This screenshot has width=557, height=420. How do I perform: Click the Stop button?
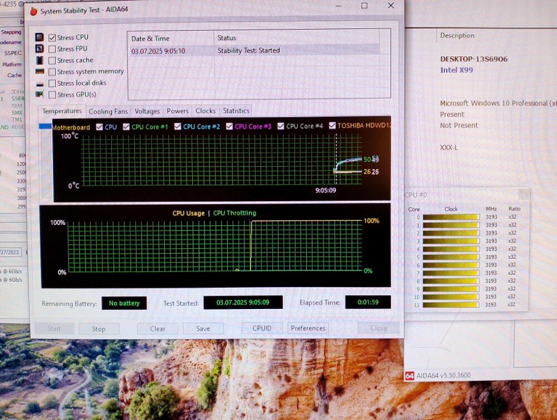pos(99,329)
